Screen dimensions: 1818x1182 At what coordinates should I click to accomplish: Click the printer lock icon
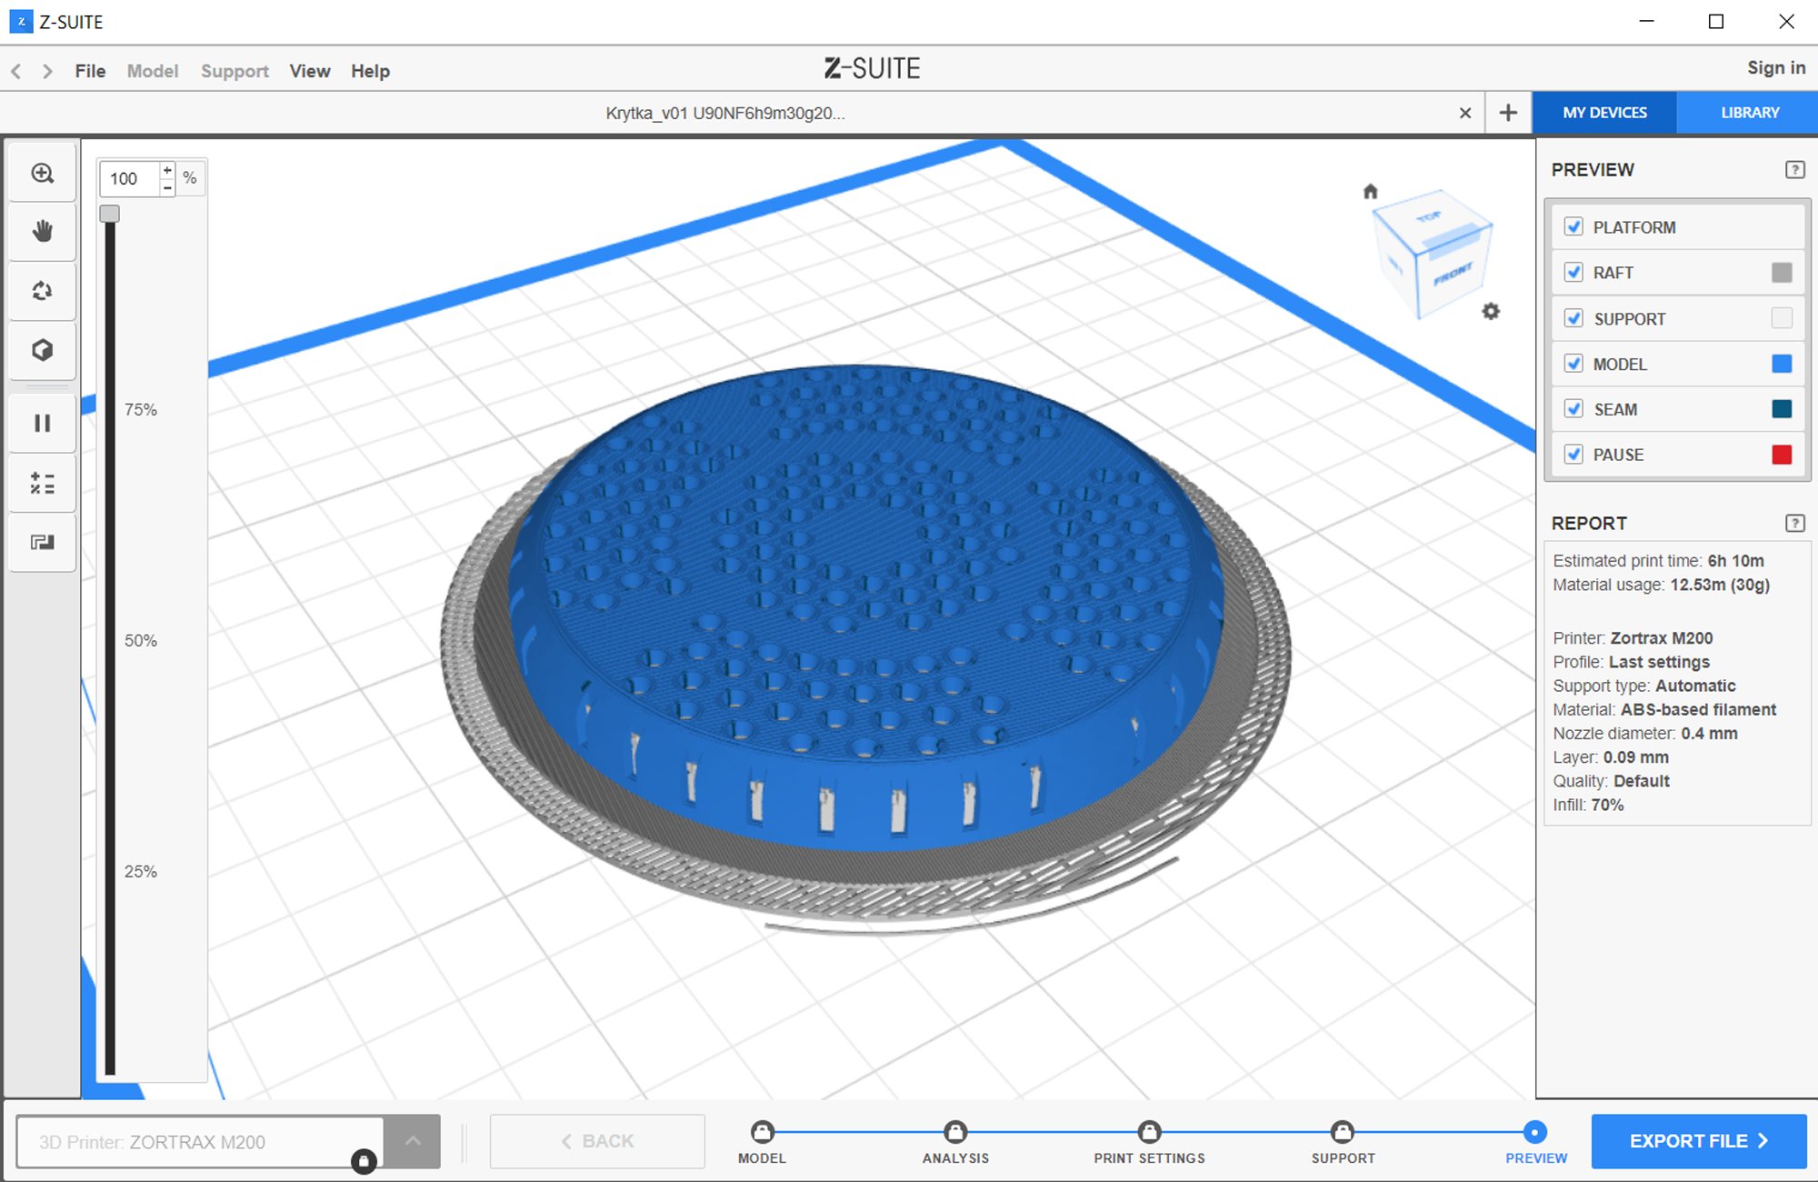364,1161
